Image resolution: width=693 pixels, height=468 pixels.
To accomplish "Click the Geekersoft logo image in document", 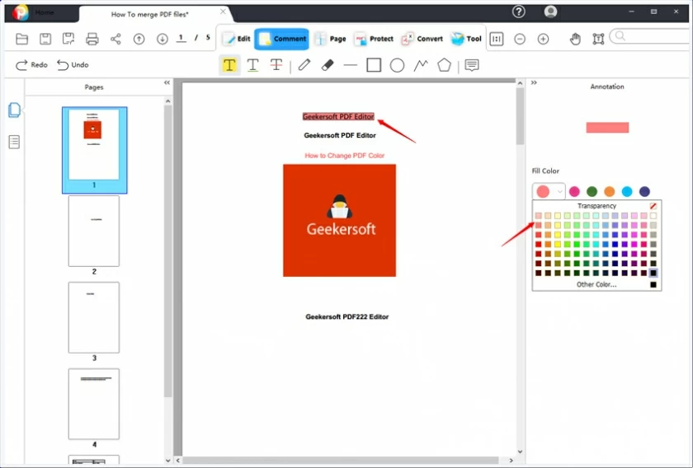I will coord(339,220).
